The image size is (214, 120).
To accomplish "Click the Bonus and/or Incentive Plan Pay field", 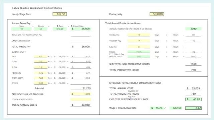I will tap(81, 35).
